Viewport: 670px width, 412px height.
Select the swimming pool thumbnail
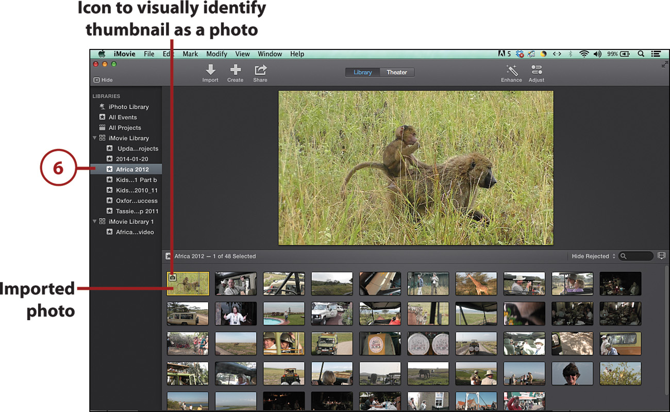284,314
